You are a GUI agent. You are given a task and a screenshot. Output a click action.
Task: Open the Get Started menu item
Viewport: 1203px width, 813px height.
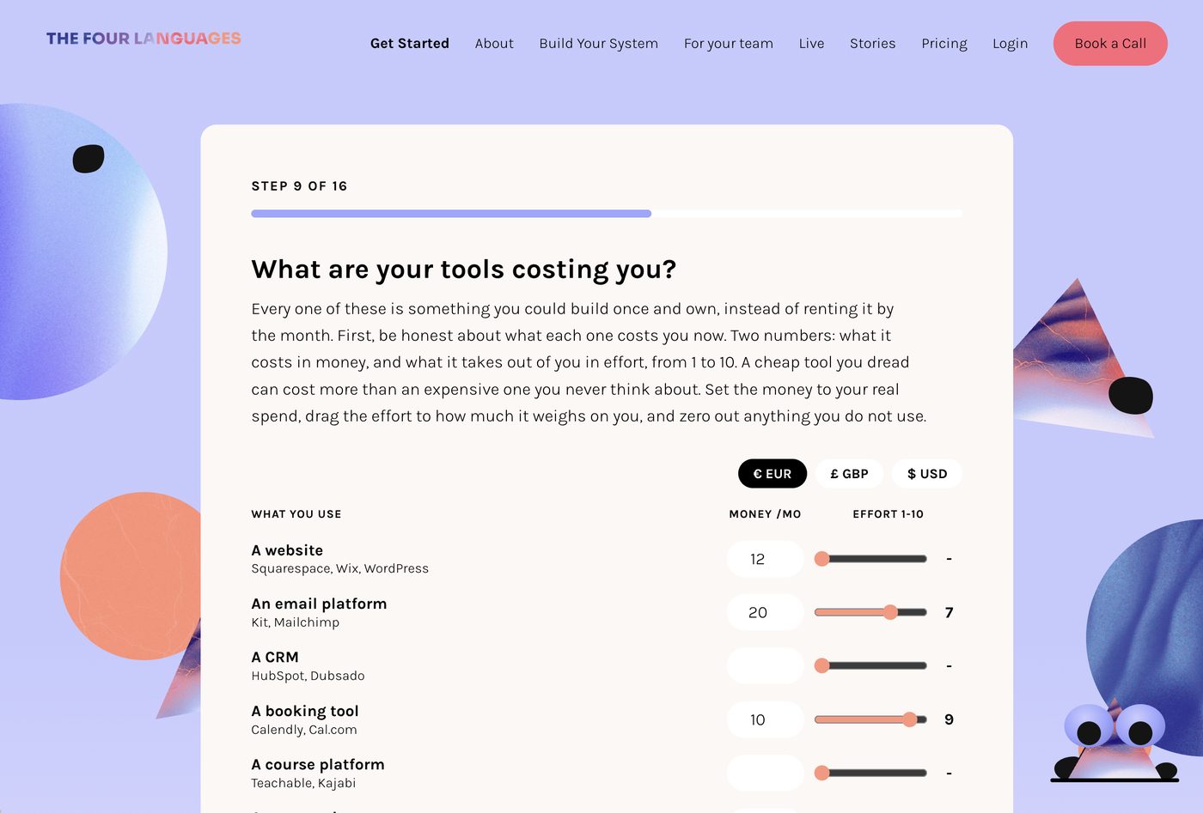point(410,44)
